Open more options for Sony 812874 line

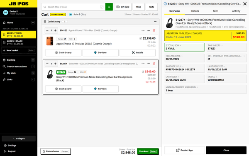click(143, 64)
